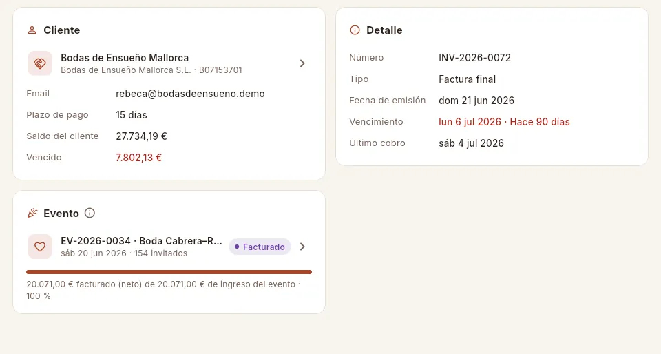Select issue date dom 21 jun 2026

(476, 101)
